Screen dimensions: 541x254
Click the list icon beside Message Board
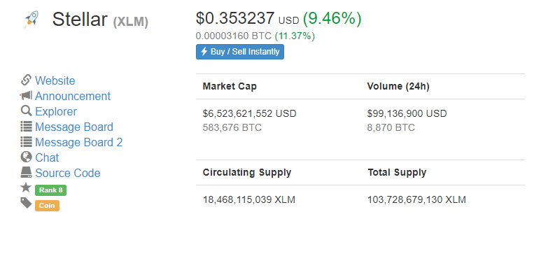26,127
